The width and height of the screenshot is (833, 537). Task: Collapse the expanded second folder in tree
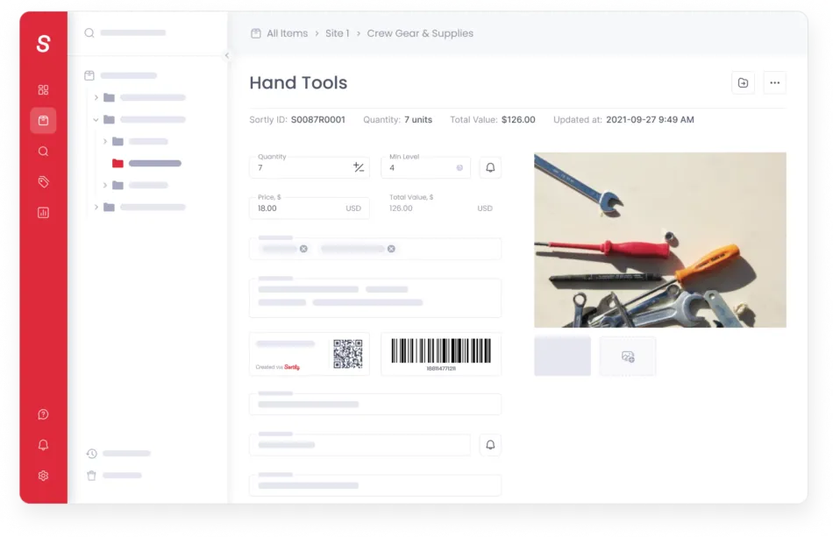96,120
